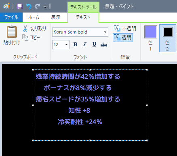Select 透明 transparent background option

123,38
